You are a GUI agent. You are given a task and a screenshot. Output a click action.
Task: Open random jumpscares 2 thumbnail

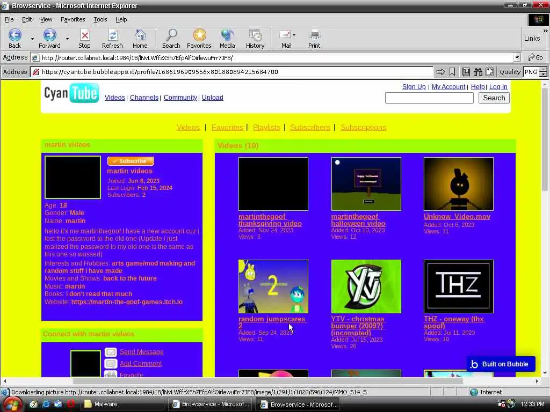click(x=273, y=286)
